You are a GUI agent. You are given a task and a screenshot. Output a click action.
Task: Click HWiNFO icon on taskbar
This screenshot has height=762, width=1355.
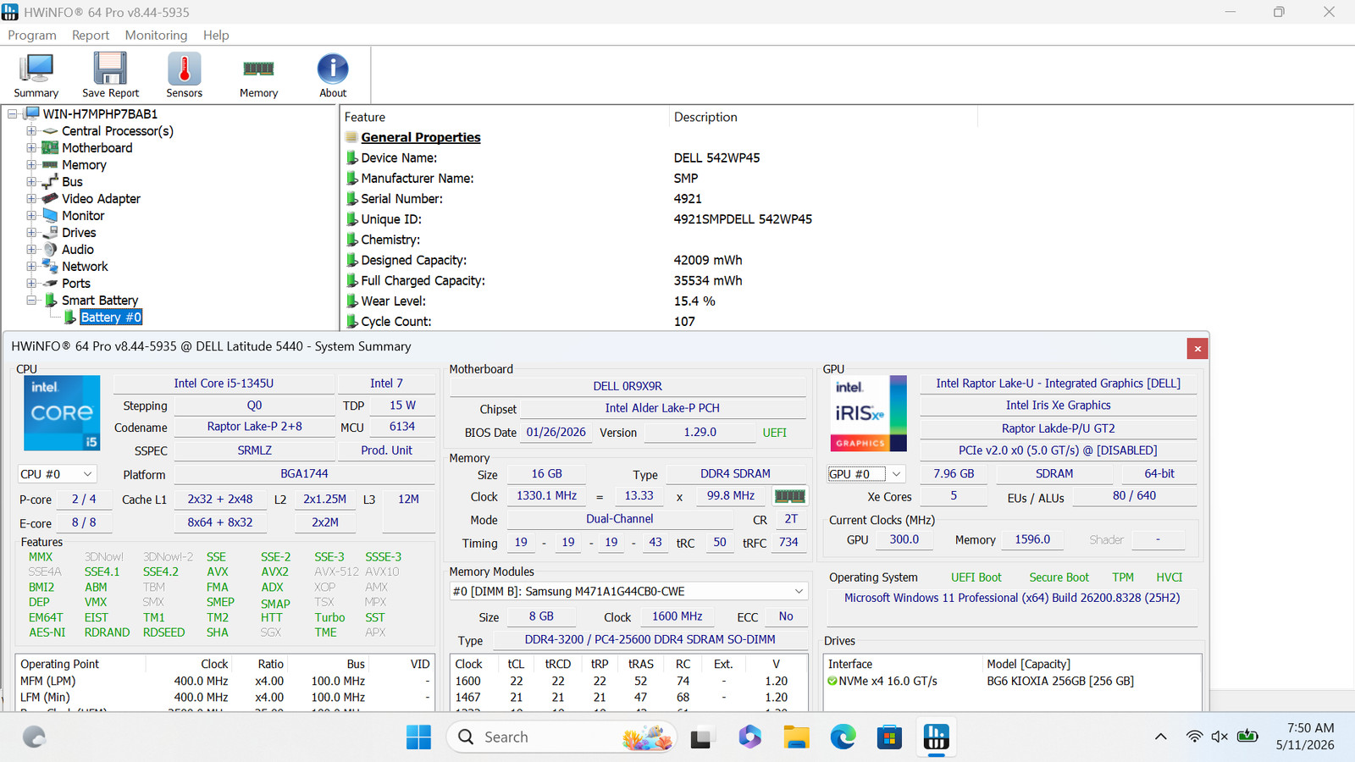point(936,737)
